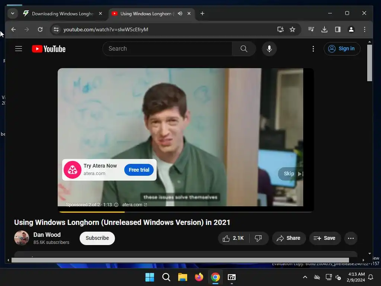Image resolution: width=381 pixels, height=286 pixels.
Task: Show hidden system tray icons chevron
Action: coord(305,277)
